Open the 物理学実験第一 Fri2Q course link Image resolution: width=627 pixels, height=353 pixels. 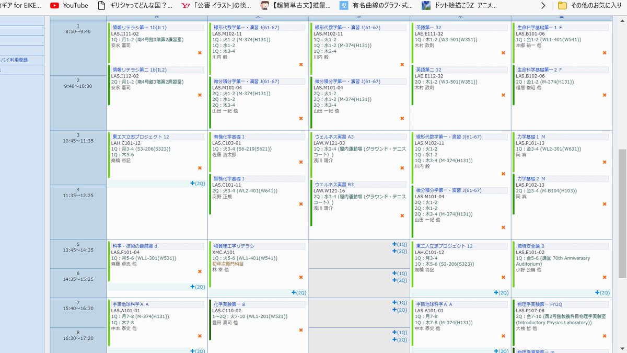point(540,304)
